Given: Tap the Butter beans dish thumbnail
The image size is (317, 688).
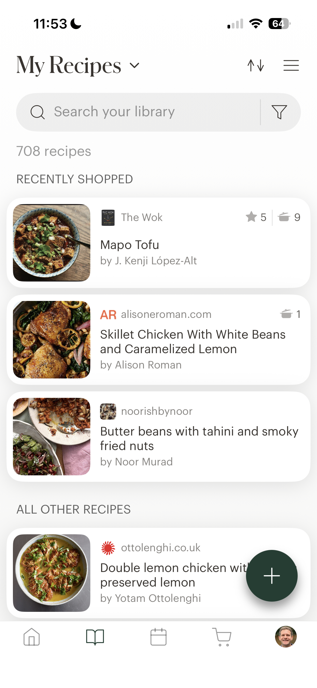Looking at the screenshot, I should pos(52,437).
